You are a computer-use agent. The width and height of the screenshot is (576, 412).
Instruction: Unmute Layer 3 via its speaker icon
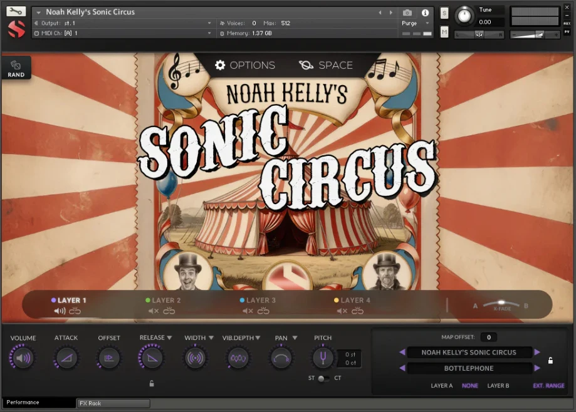248,311
